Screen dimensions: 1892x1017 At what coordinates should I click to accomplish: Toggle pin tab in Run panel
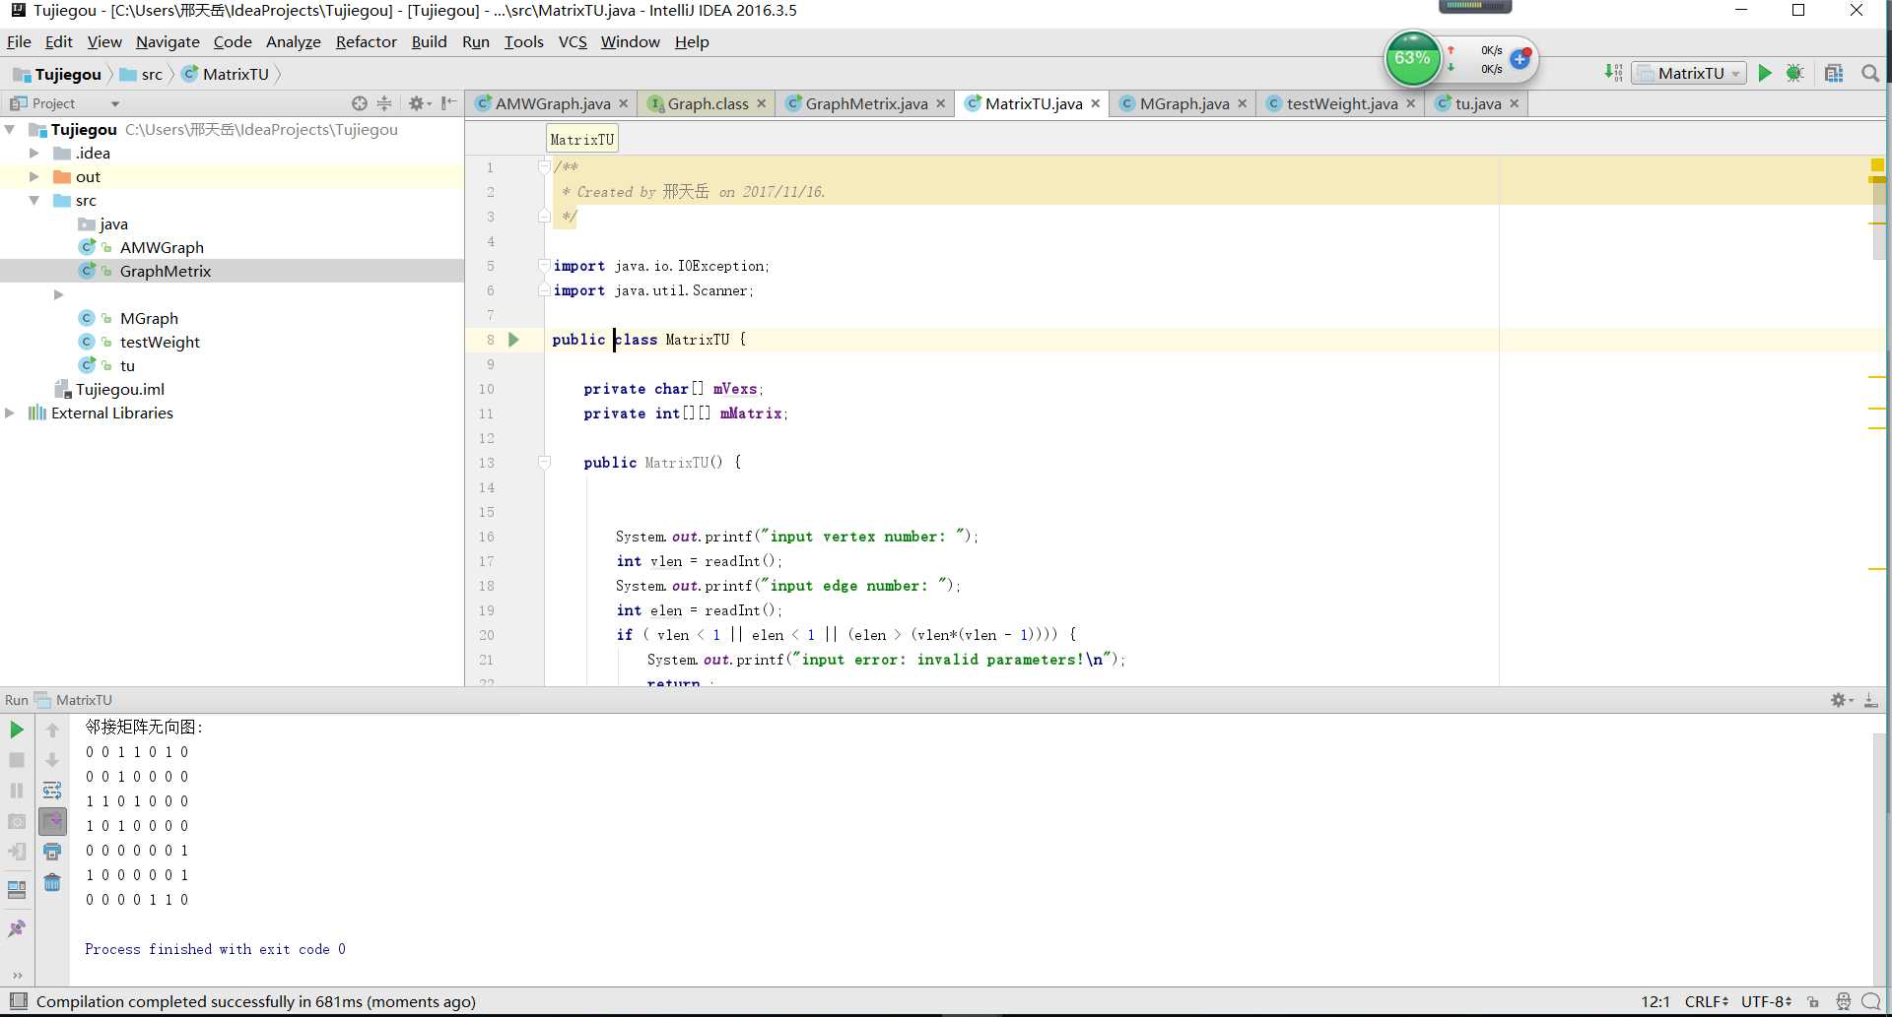click(17, 928)
